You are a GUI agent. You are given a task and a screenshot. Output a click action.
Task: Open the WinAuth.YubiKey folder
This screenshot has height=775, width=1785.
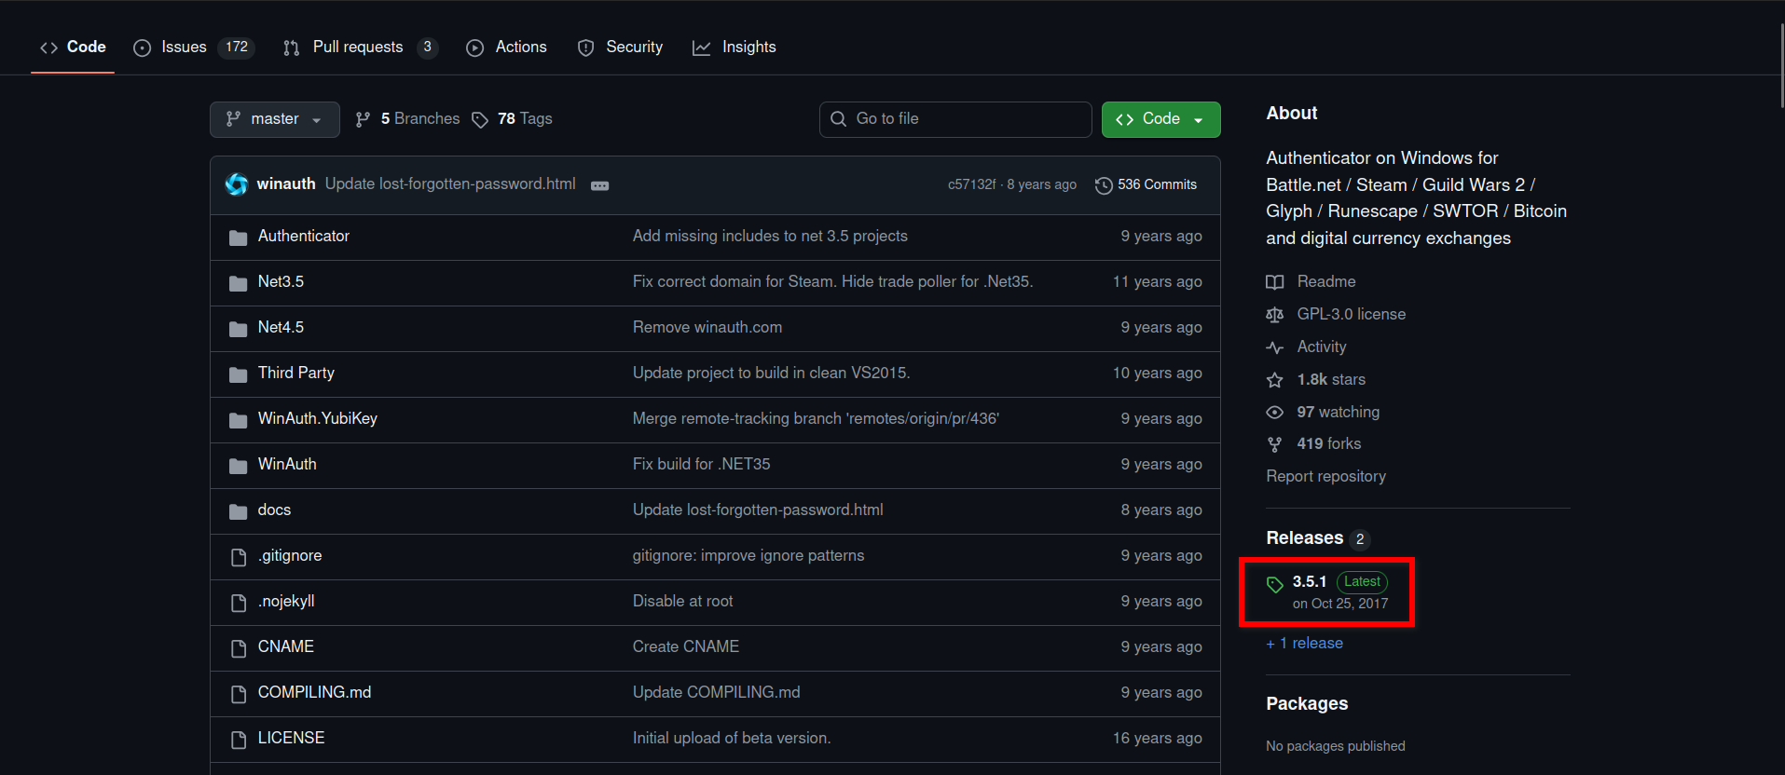317,418
